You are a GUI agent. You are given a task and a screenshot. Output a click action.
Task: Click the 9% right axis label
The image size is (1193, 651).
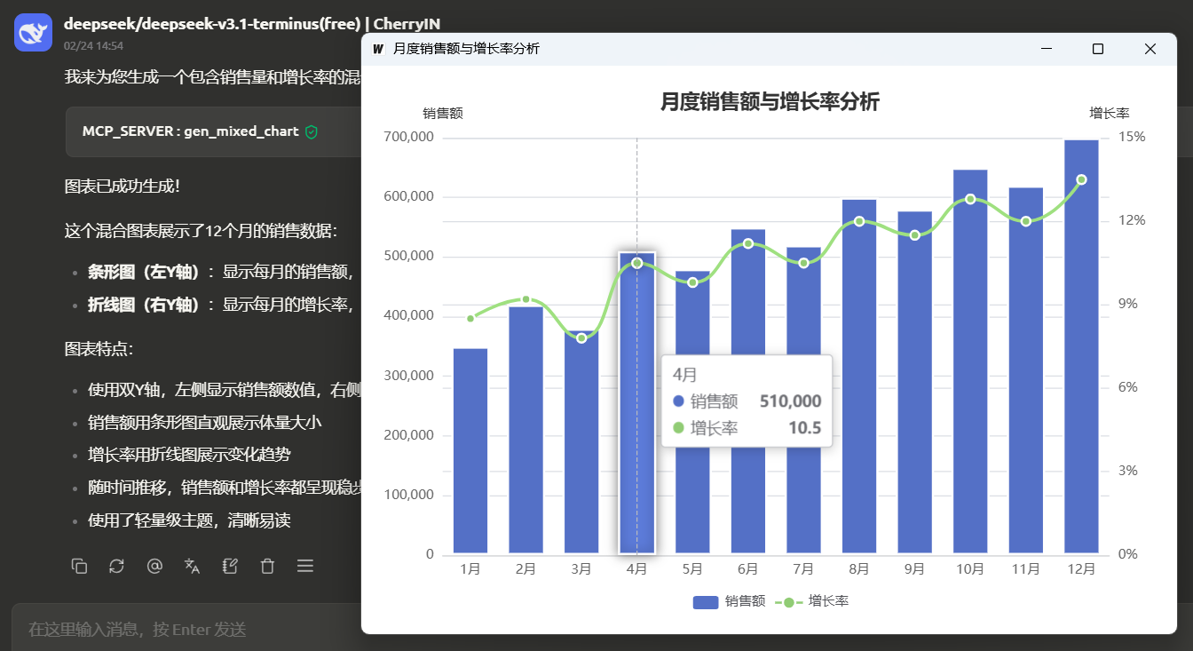(x=1127, y=304)
